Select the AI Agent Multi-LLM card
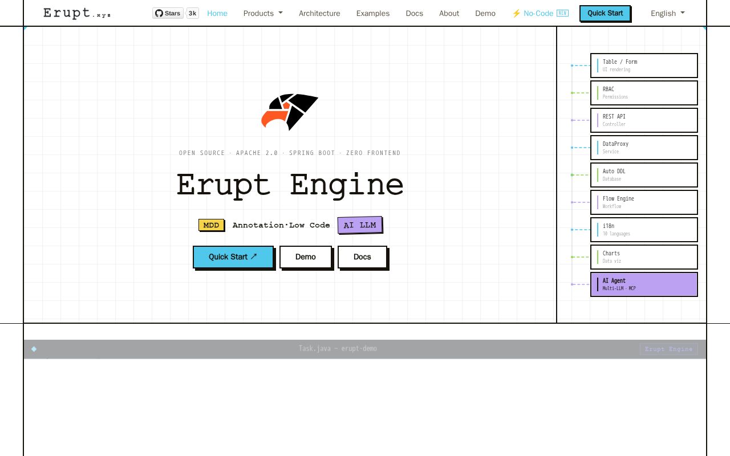Image resolution: width=730 pixels, height=456 pixels. 644,284
